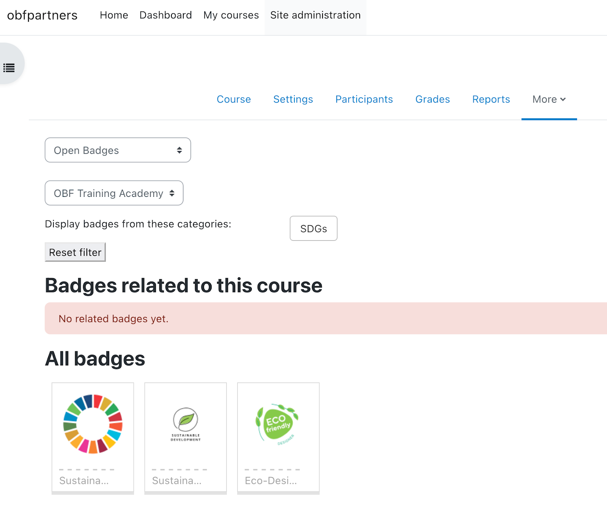Image resolution: width=607 pixels, height=514 pixels.
Task: Click the Reset filter button
Action: tap(75, 252)
